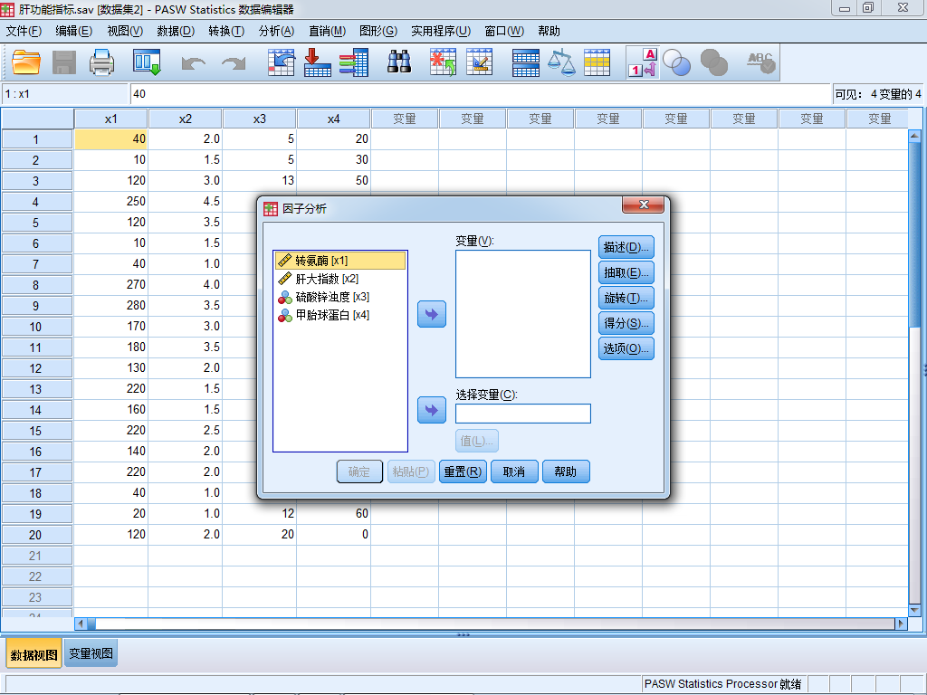
Task: Click the select cases icon
Action: (x=597, y=62)
